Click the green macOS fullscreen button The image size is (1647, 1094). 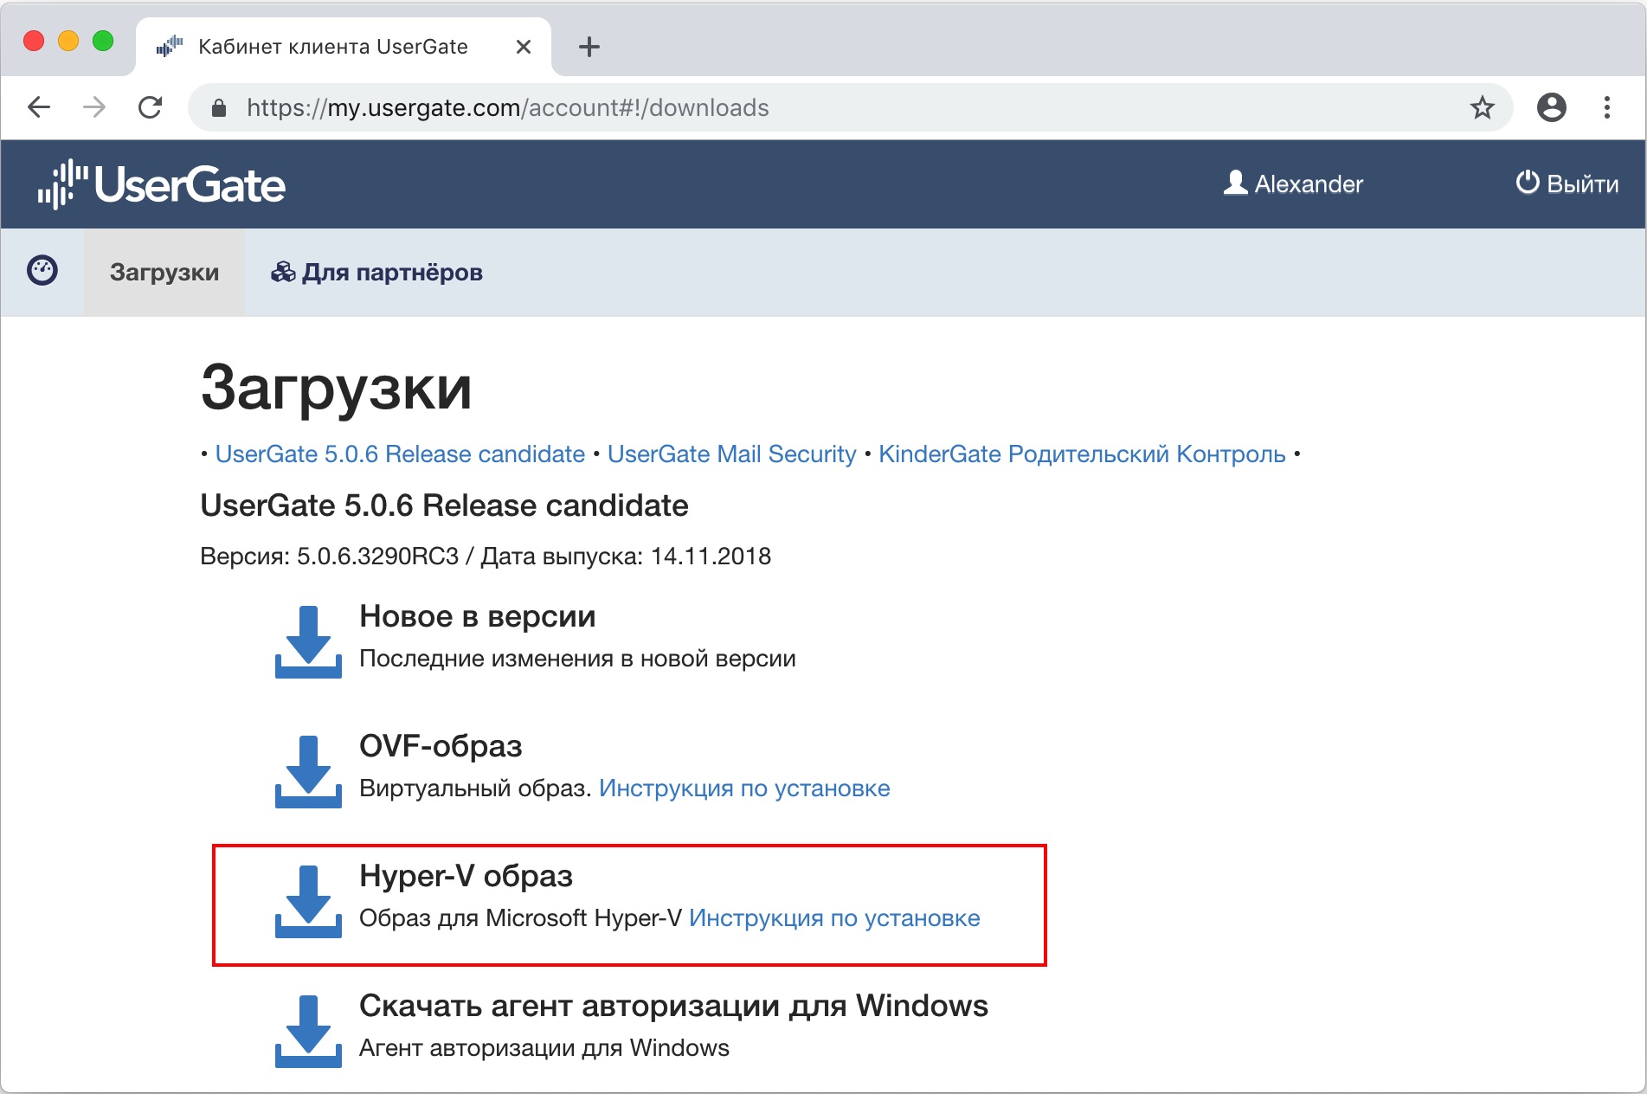pos(103,41)
